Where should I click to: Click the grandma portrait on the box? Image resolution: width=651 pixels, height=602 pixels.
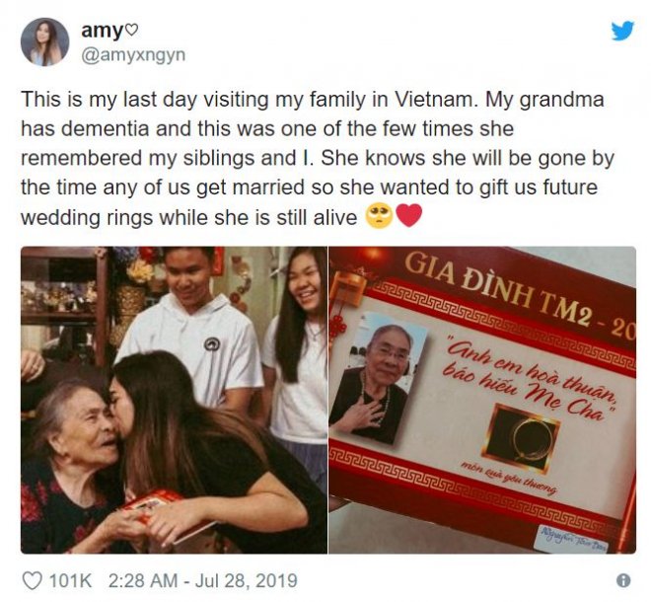point(377,378)
